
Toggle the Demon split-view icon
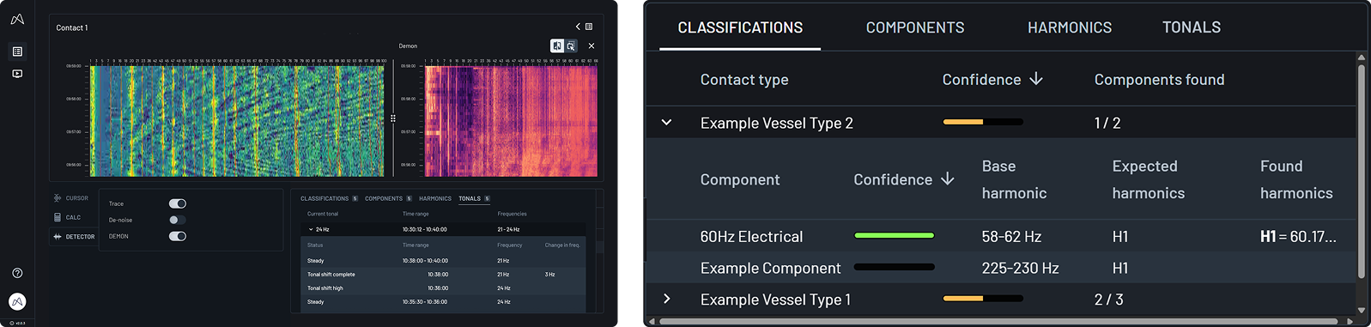pyautogui.click(x=557, y=46)
